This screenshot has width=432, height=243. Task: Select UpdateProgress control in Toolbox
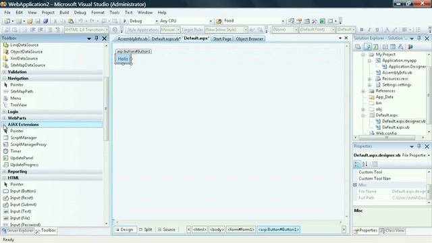coord(24,165)
